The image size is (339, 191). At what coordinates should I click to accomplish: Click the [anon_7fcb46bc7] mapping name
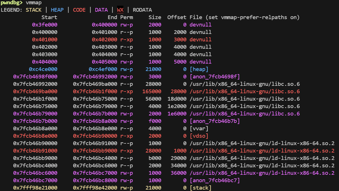pyautogui.click(x=214, y=180)
